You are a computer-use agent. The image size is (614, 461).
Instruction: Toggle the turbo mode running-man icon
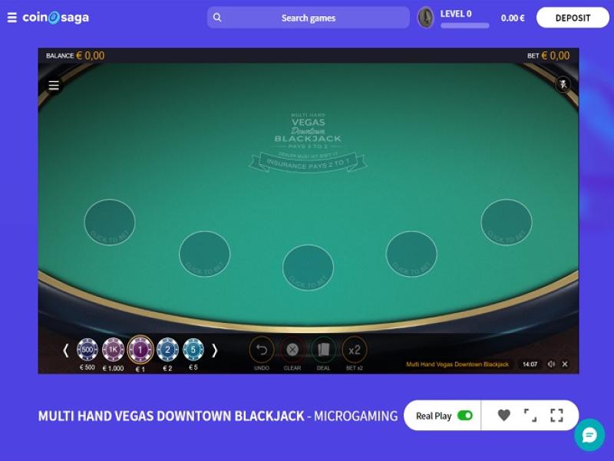point(563,84)
